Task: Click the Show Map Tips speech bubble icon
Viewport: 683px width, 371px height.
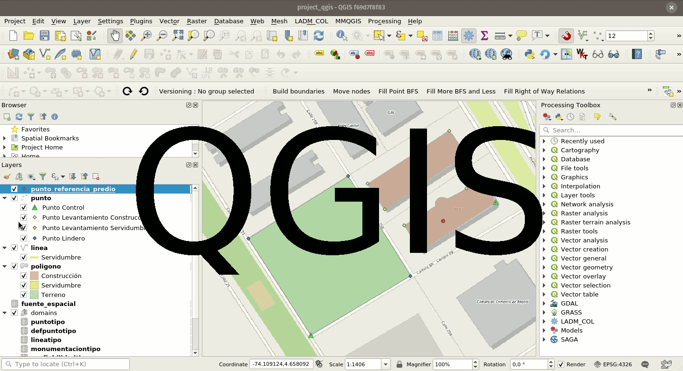Action: [x=522, y=36]
